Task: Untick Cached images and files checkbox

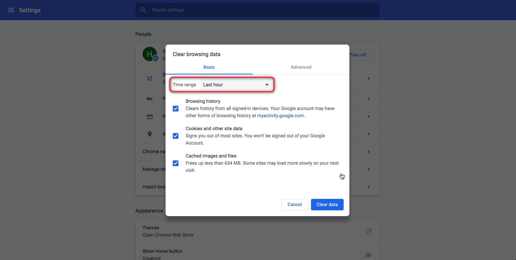Action: pos(176,163)
